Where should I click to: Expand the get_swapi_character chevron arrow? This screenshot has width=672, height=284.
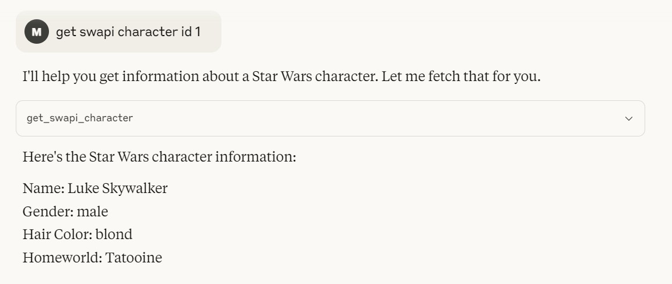[x=629, y=118]
